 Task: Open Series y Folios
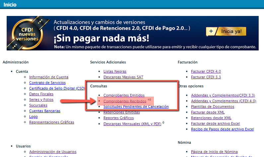click(41, 100)
